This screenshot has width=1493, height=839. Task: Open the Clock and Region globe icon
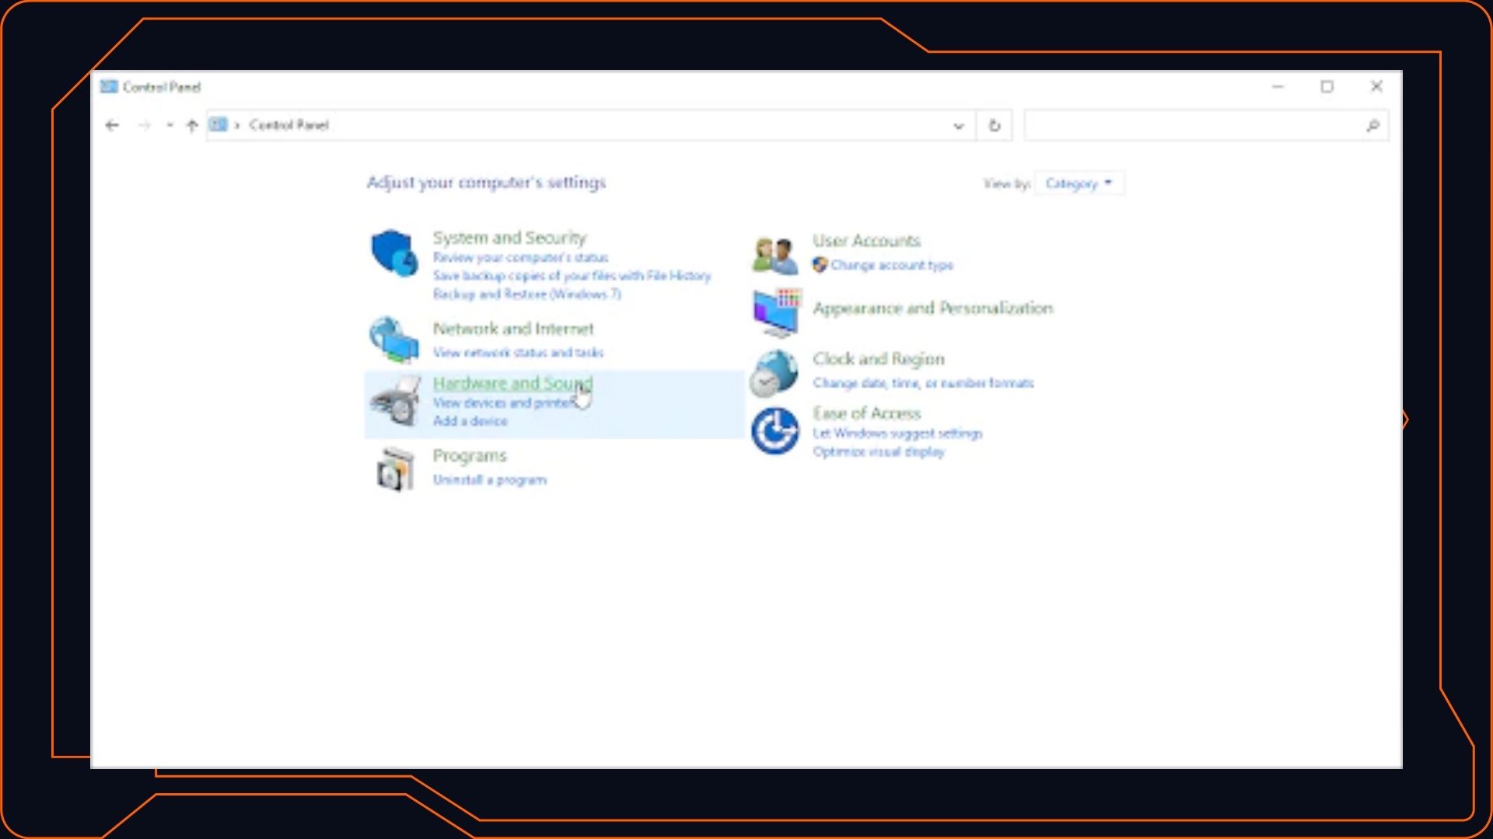[x=774, y=372]
